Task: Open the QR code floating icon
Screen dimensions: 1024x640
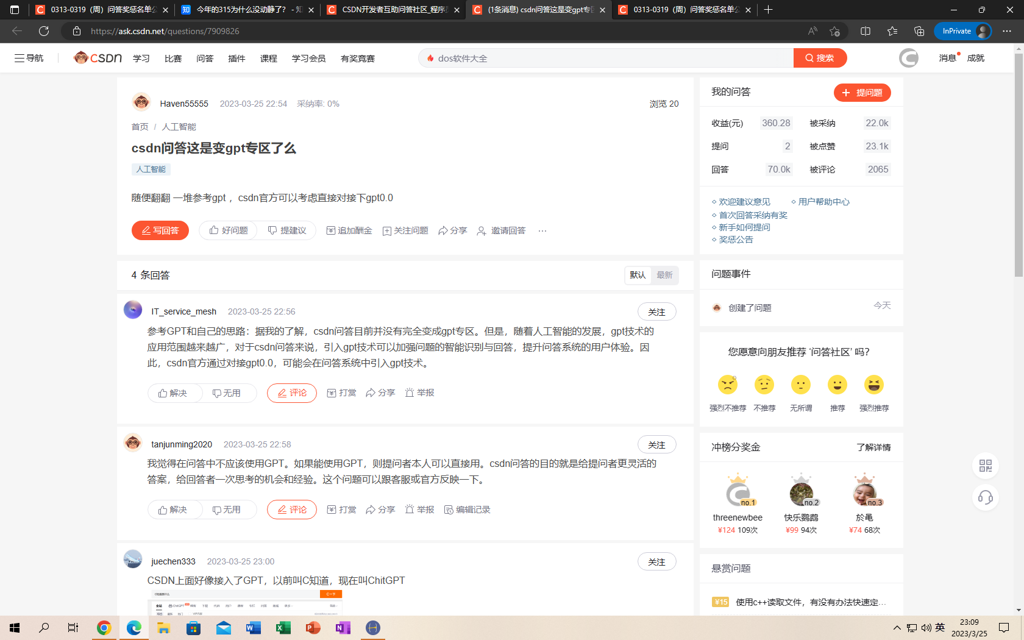Action: [986, 466]
